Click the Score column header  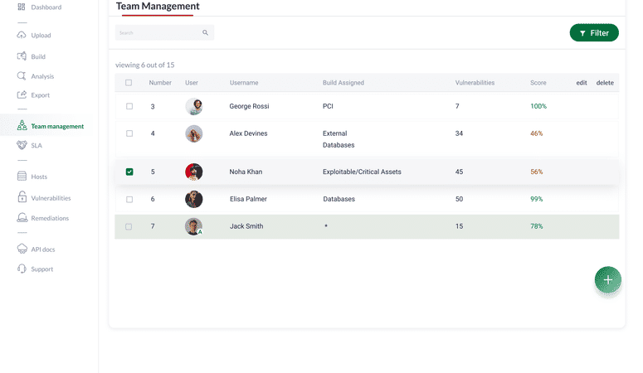[x=538, y=83]
